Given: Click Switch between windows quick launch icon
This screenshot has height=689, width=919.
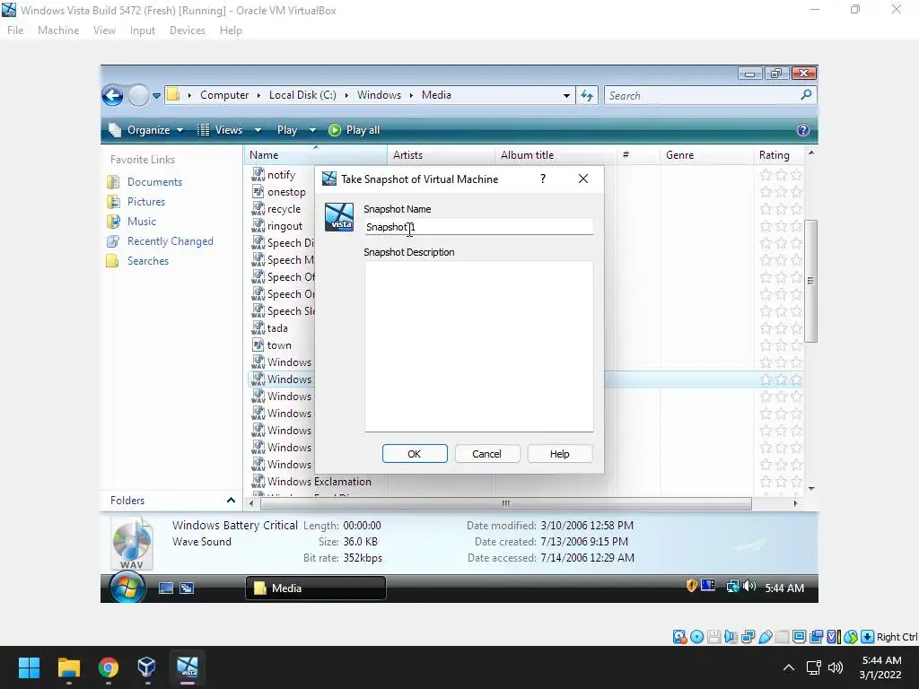Looking at the screenshot, I should (x=187, y=589).
